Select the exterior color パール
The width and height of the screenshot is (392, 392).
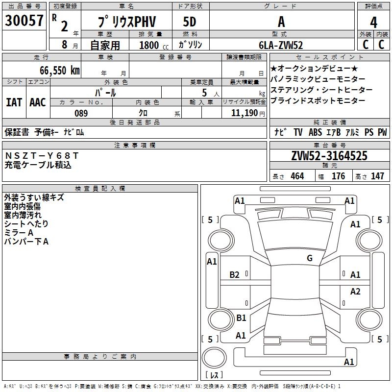105,93
